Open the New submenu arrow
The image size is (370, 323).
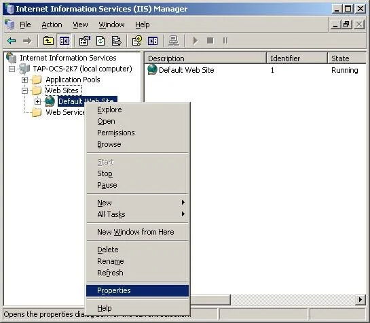[183, 203]
